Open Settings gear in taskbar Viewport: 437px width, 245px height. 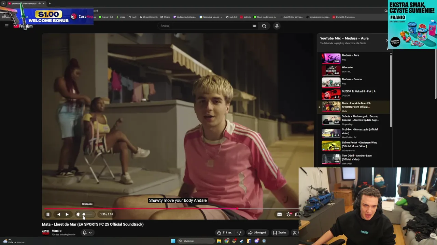click(x=264, y=241)
